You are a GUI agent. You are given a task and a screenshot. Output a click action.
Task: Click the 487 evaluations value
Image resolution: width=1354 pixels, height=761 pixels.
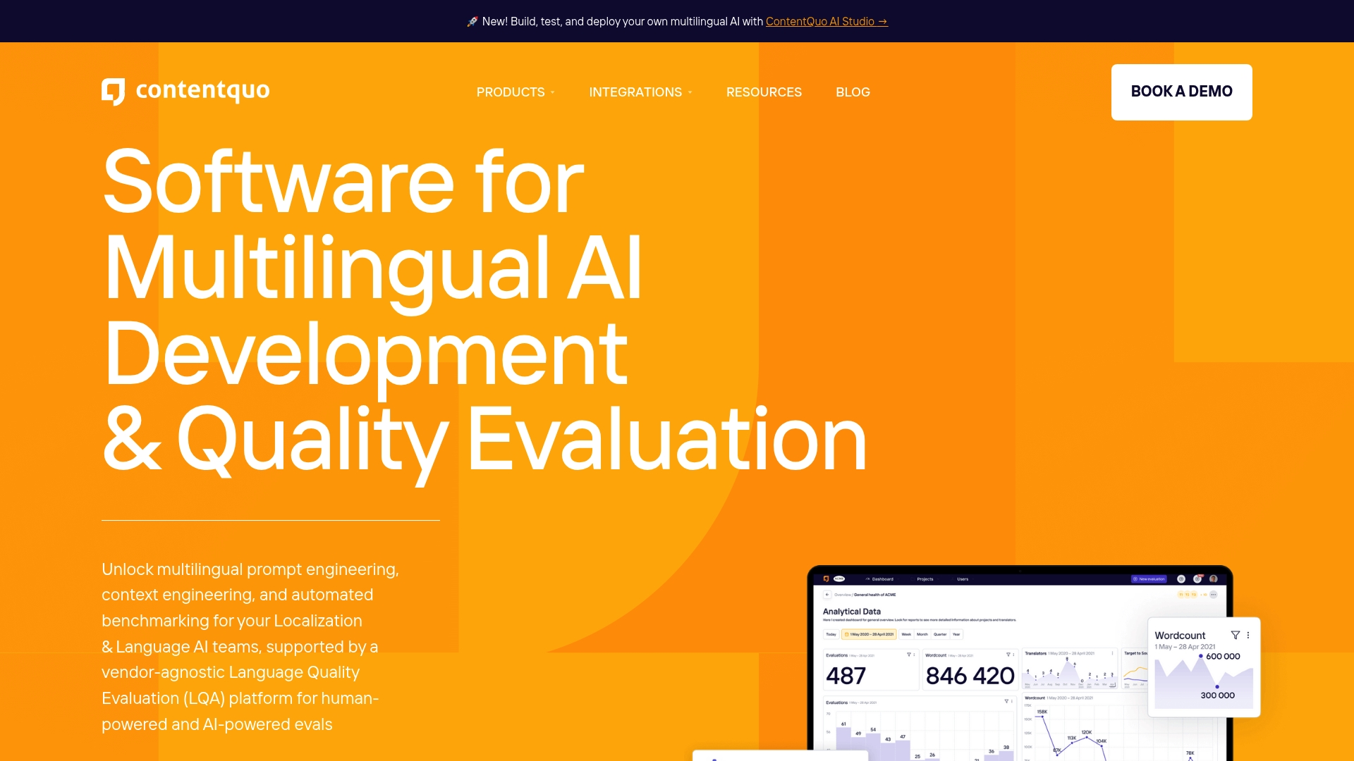click(846, 676)
